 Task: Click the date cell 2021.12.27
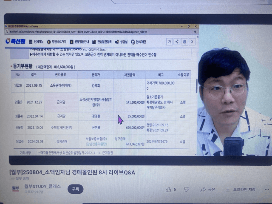[34, 102]
